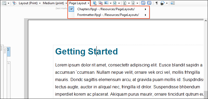Screen dimensions: 208x99
Task: Click the tag highlighter icon beside Layout (Print)
Action: pos(14,3)
